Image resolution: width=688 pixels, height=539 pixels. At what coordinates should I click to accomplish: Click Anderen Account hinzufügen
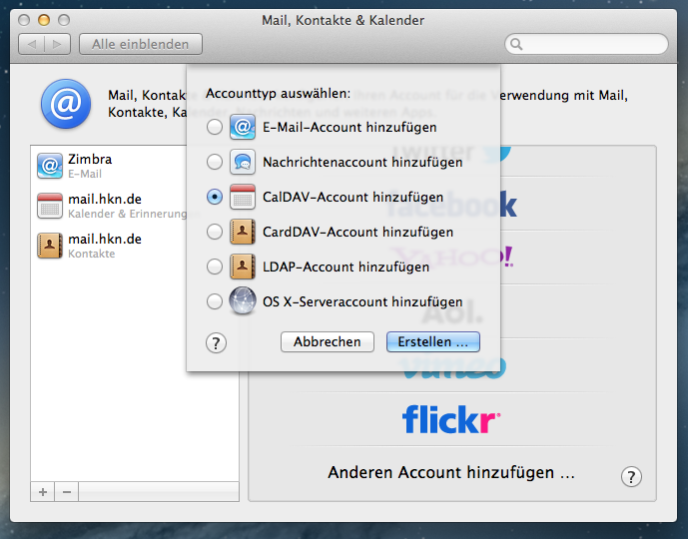450,472
